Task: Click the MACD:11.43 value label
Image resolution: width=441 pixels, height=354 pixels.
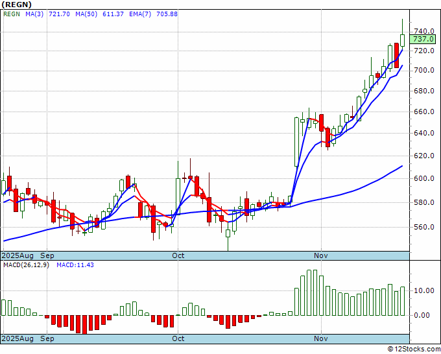Action: (75, 265)
